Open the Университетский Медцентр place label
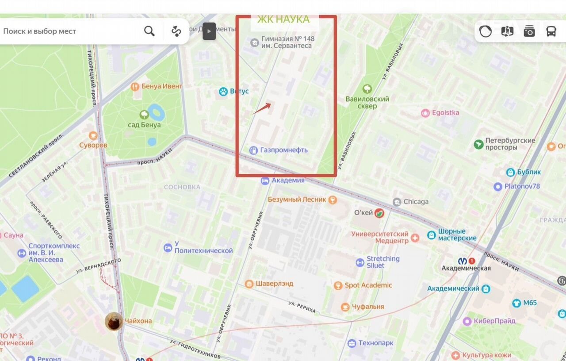Image resolution: width=566 pixels, height=361 pixels. [x=380, y=237]
